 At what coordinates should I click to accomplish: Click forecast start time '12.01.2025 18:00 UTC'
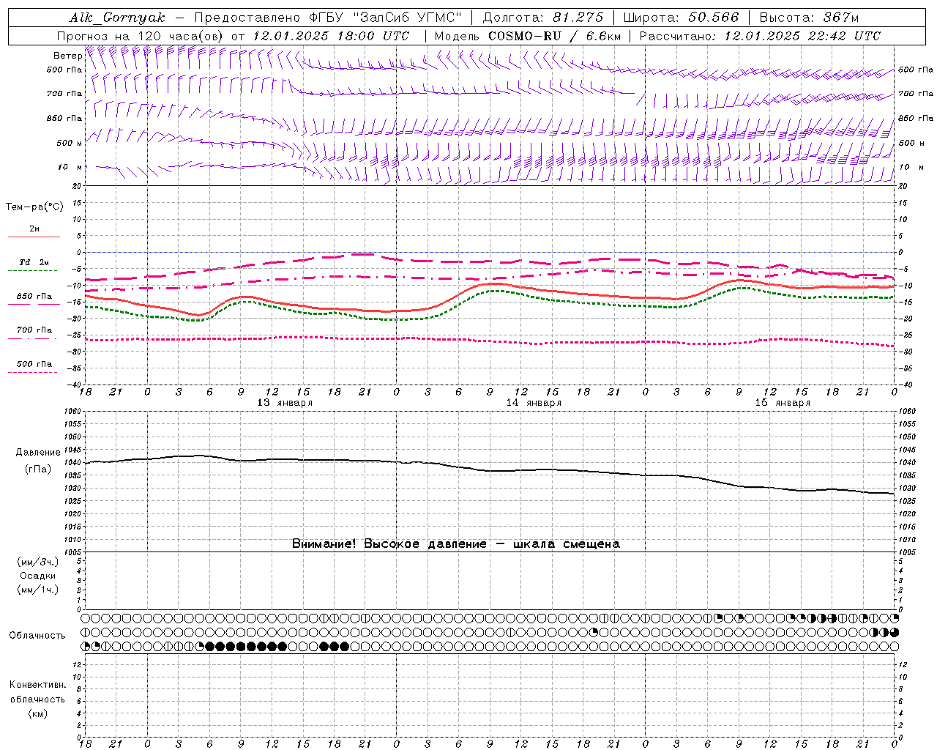click(x=331, y=36)
